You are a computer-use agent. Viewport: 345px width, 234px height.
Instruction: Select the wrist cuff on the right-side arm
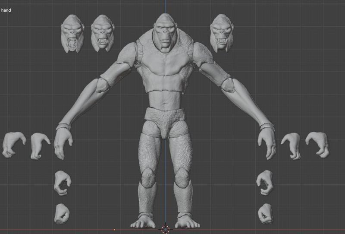tap(267, 126)
